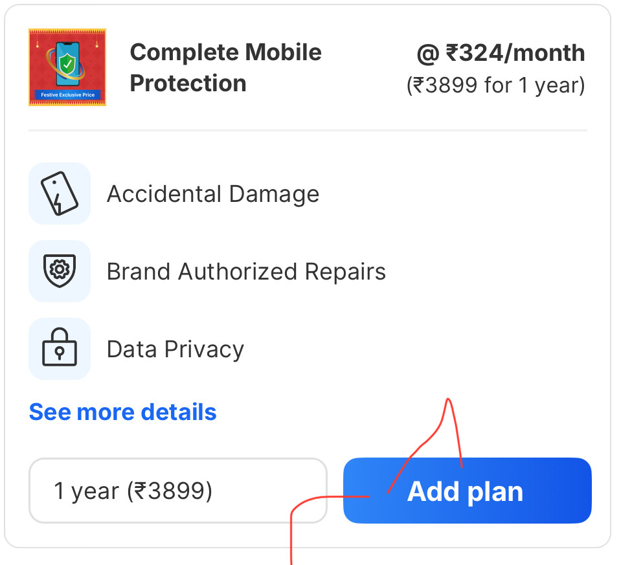Click the Festive Exclusive Price banner
643x565 pixels.
pos(67,94)
